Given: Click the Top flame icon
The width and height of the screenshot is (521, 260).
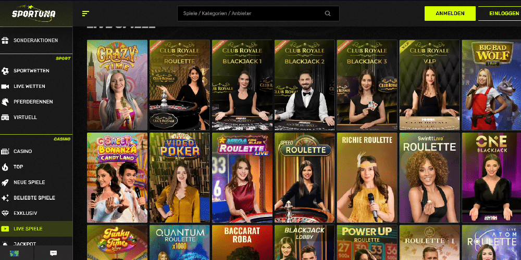Looking at the screenshot, I should [5, 167].
